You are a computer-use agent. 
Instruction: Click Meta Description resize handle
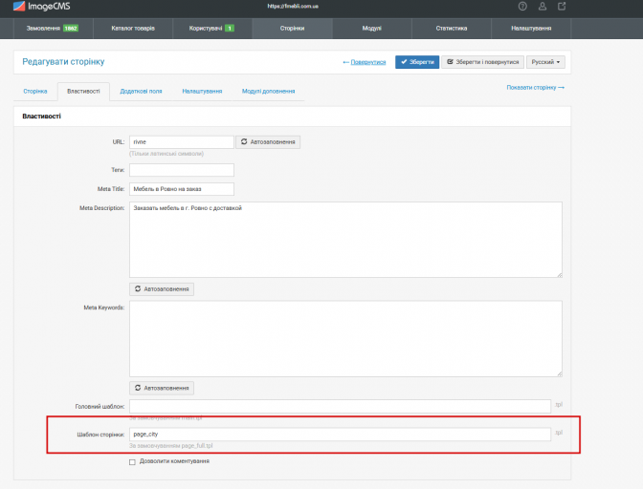tap(560, 275)
